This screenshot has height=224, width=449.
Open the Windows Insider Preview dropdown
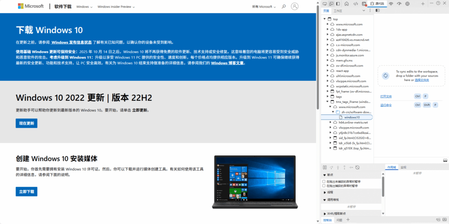pyautogui.click(x=116, y=7)
